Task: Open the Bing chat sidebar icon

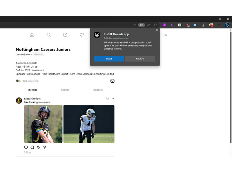Action: click(227, 25)
